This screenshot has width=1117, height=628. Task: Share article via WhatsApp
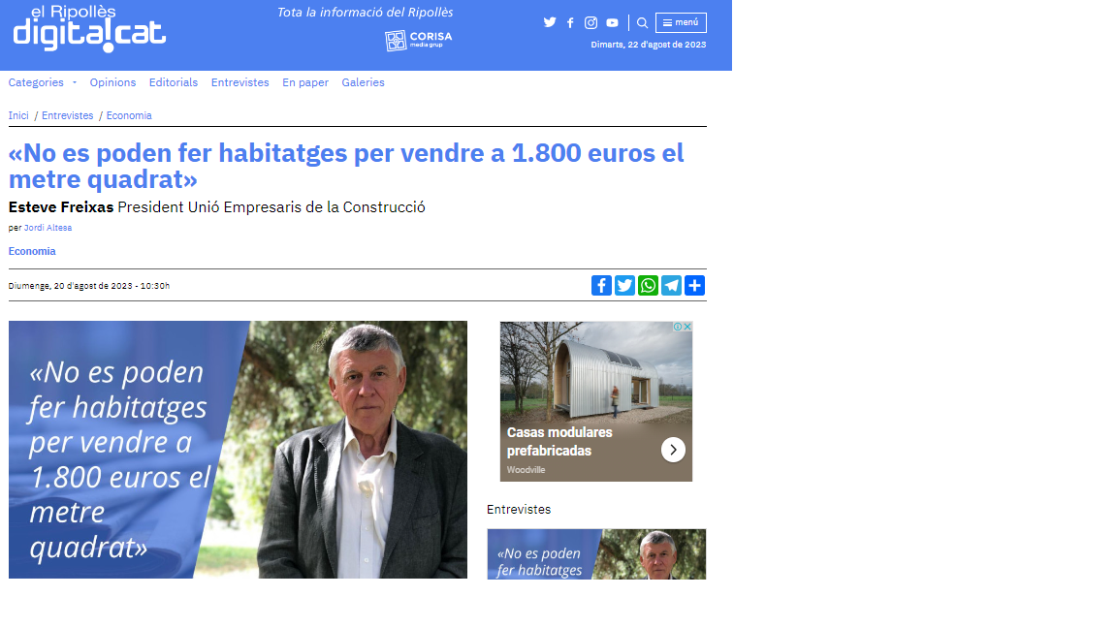tap(649, 286)
